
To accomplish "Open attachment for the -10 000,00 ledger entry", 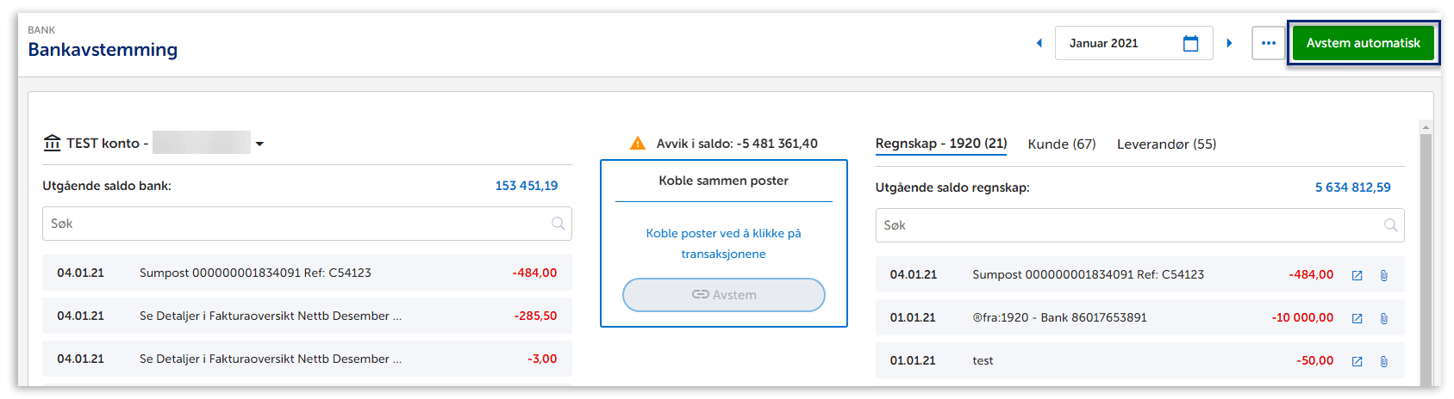I will pyautogui.click(x=1383, y=318).
